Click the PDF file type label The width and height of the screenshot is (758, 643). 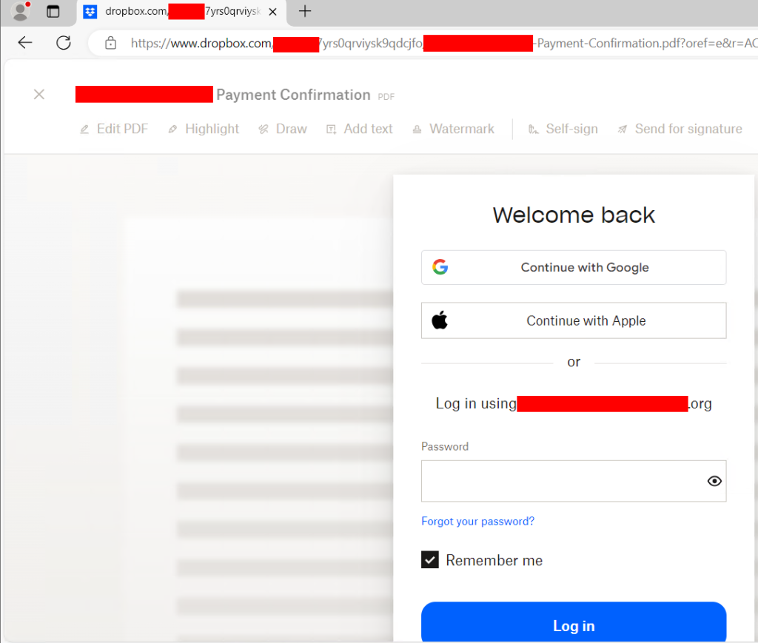pyautogui.click(x=386, y=97)
